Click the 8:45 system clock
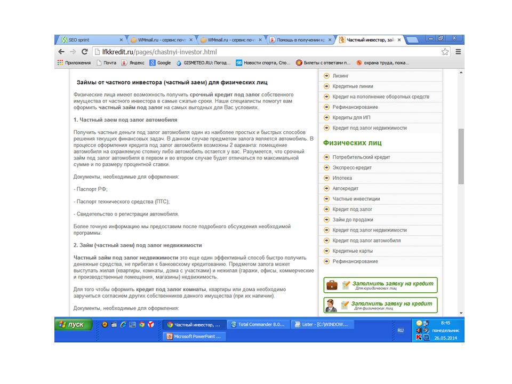Viewport: 512px width, 384px height. [445, 323]
